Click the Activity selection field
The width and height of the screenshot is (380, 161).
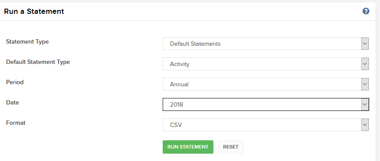click(265, 64)
